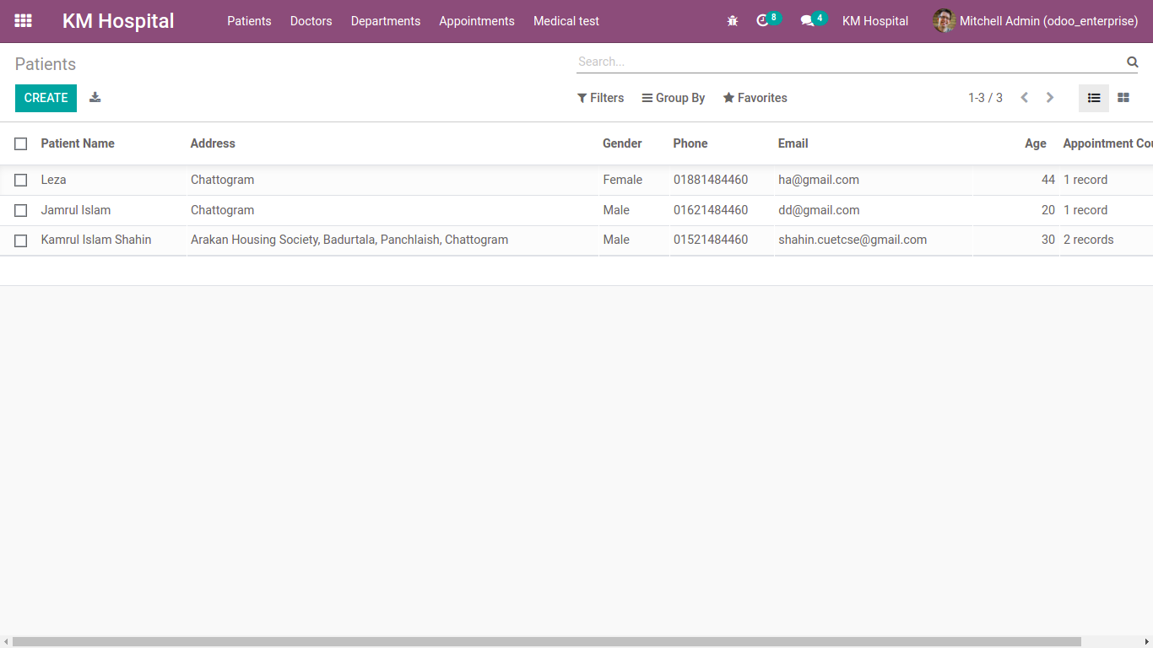Sort by Address column header
This screenshot has width=1153, height=648.
[x=213, y=143]
